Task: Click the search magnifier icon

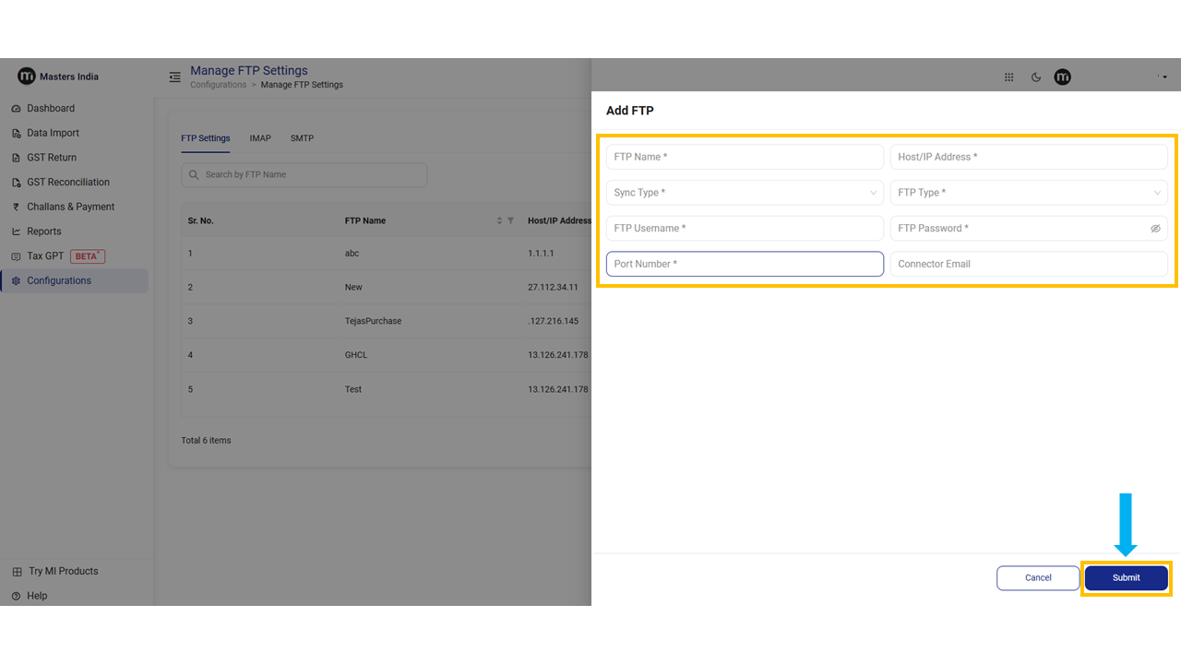Action: click(194, 175)
